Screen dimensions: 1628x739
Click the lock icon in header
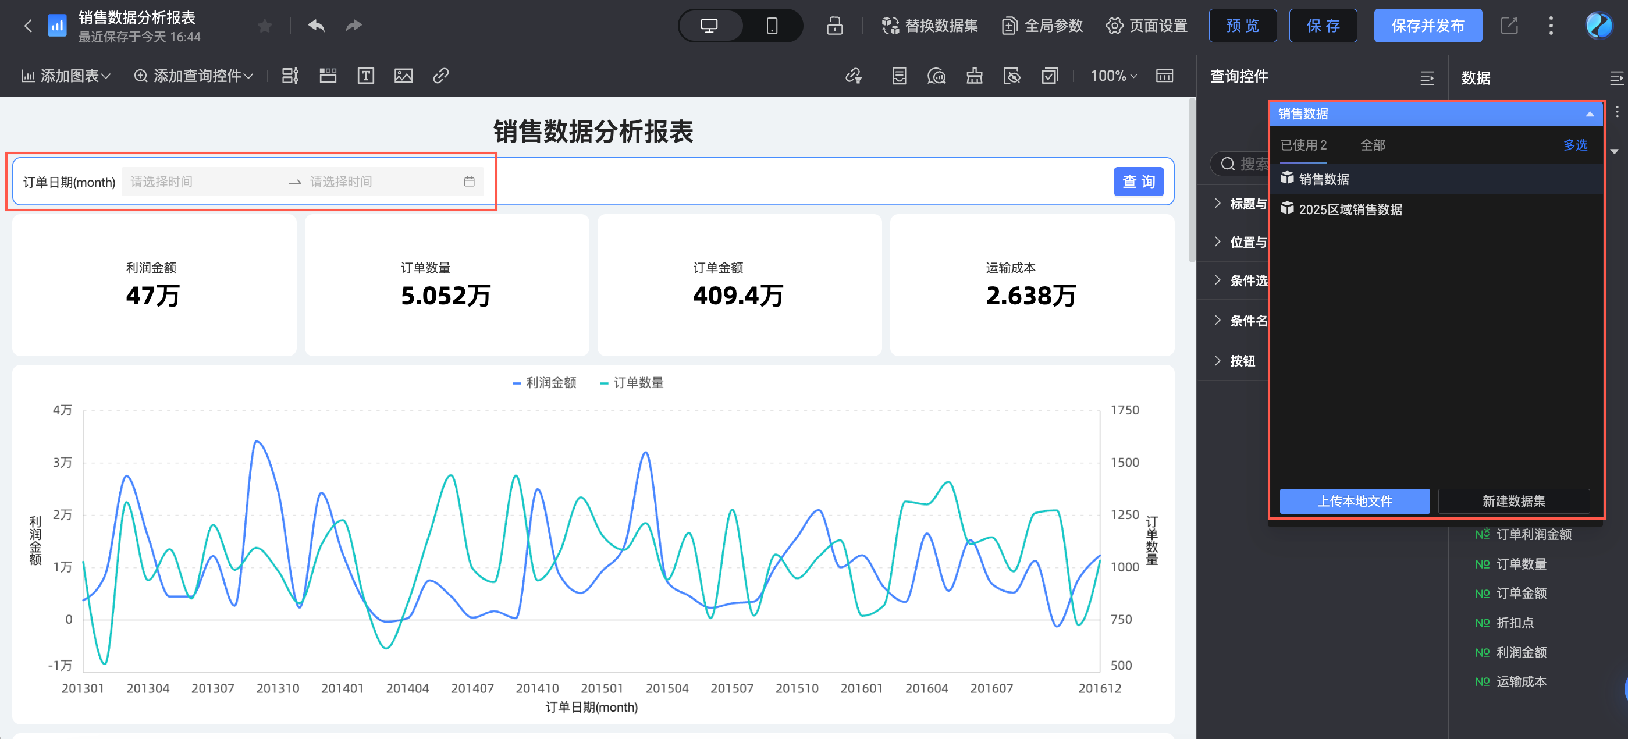834,26
